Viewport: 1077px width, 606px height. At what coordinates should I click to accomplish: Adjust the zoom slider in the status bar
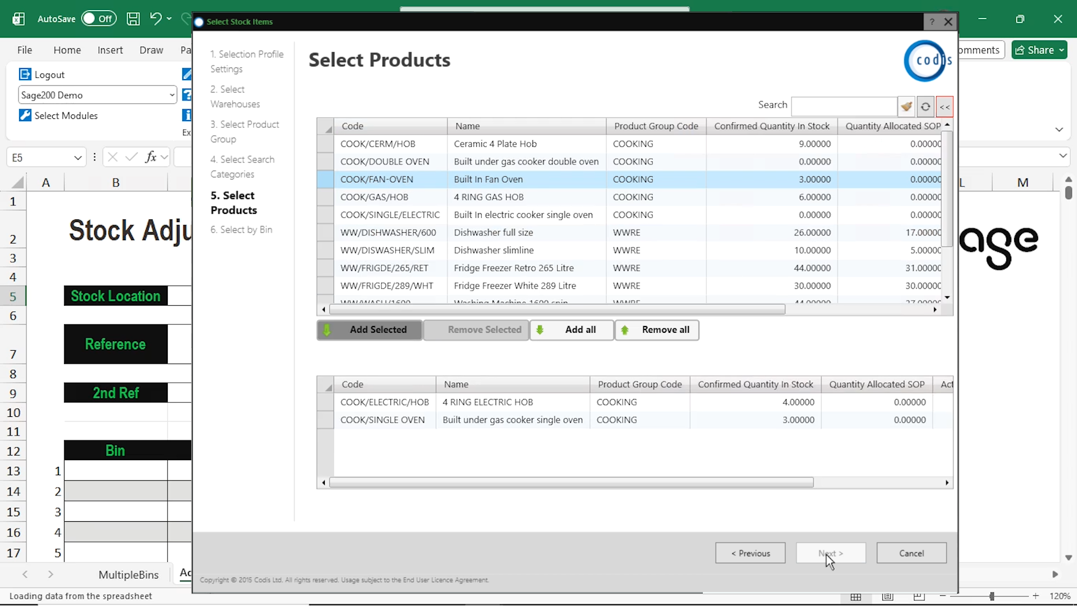[x=992, y=596]
